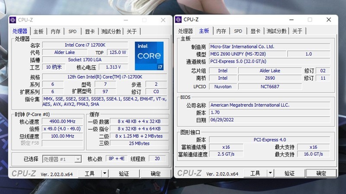Click 验证 button in left CPU-Z window
Screen dimensions: 346x194
(124, 174)
